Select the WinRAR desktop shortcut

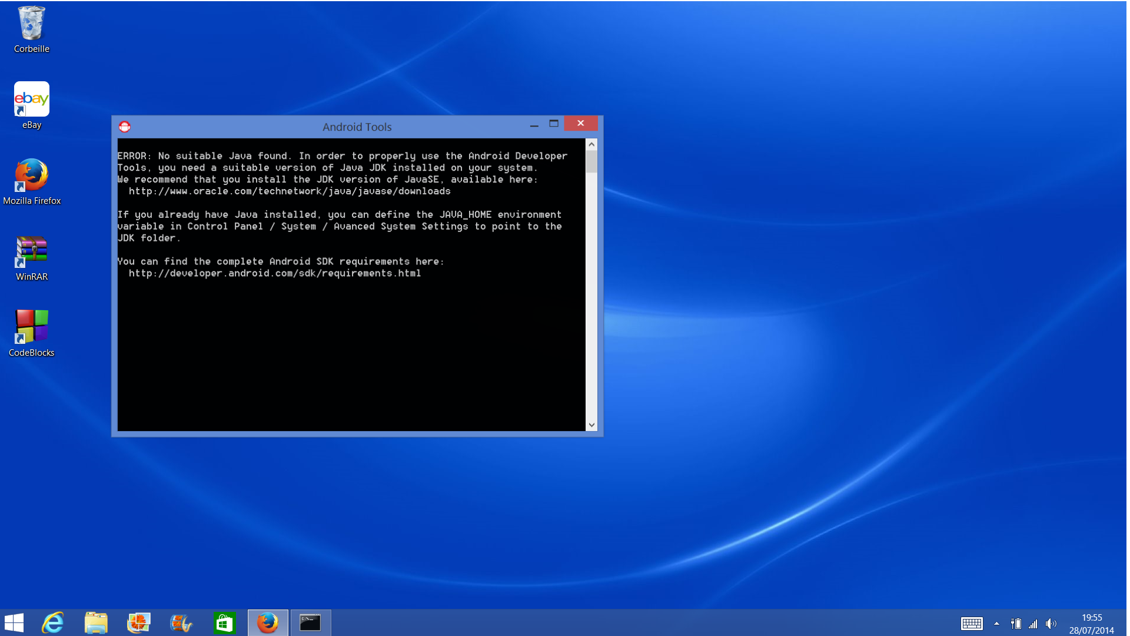pos(32,258)
